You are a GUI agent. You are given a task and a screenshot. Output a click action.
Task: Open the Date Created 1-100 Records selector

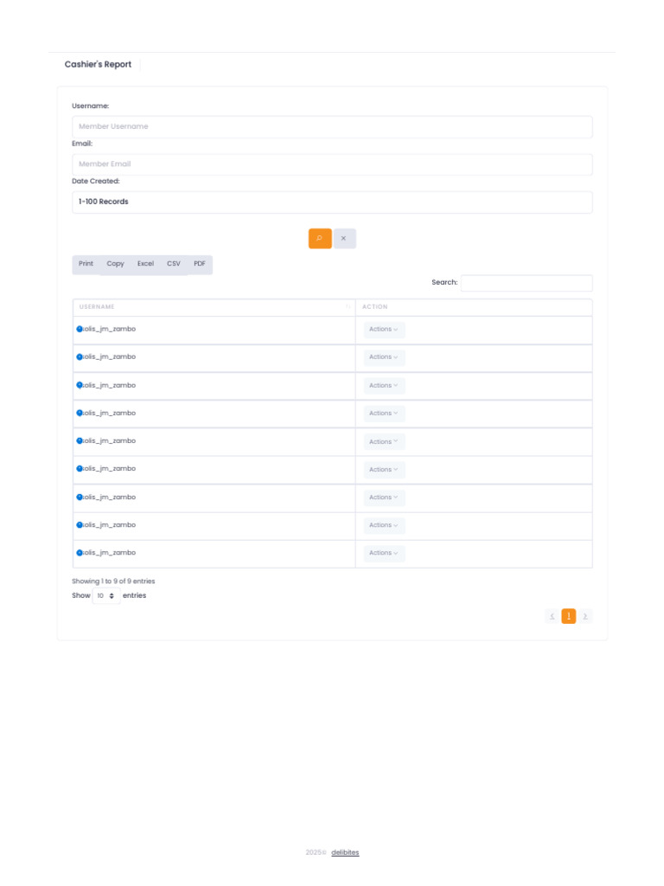(x=332, y=202)
